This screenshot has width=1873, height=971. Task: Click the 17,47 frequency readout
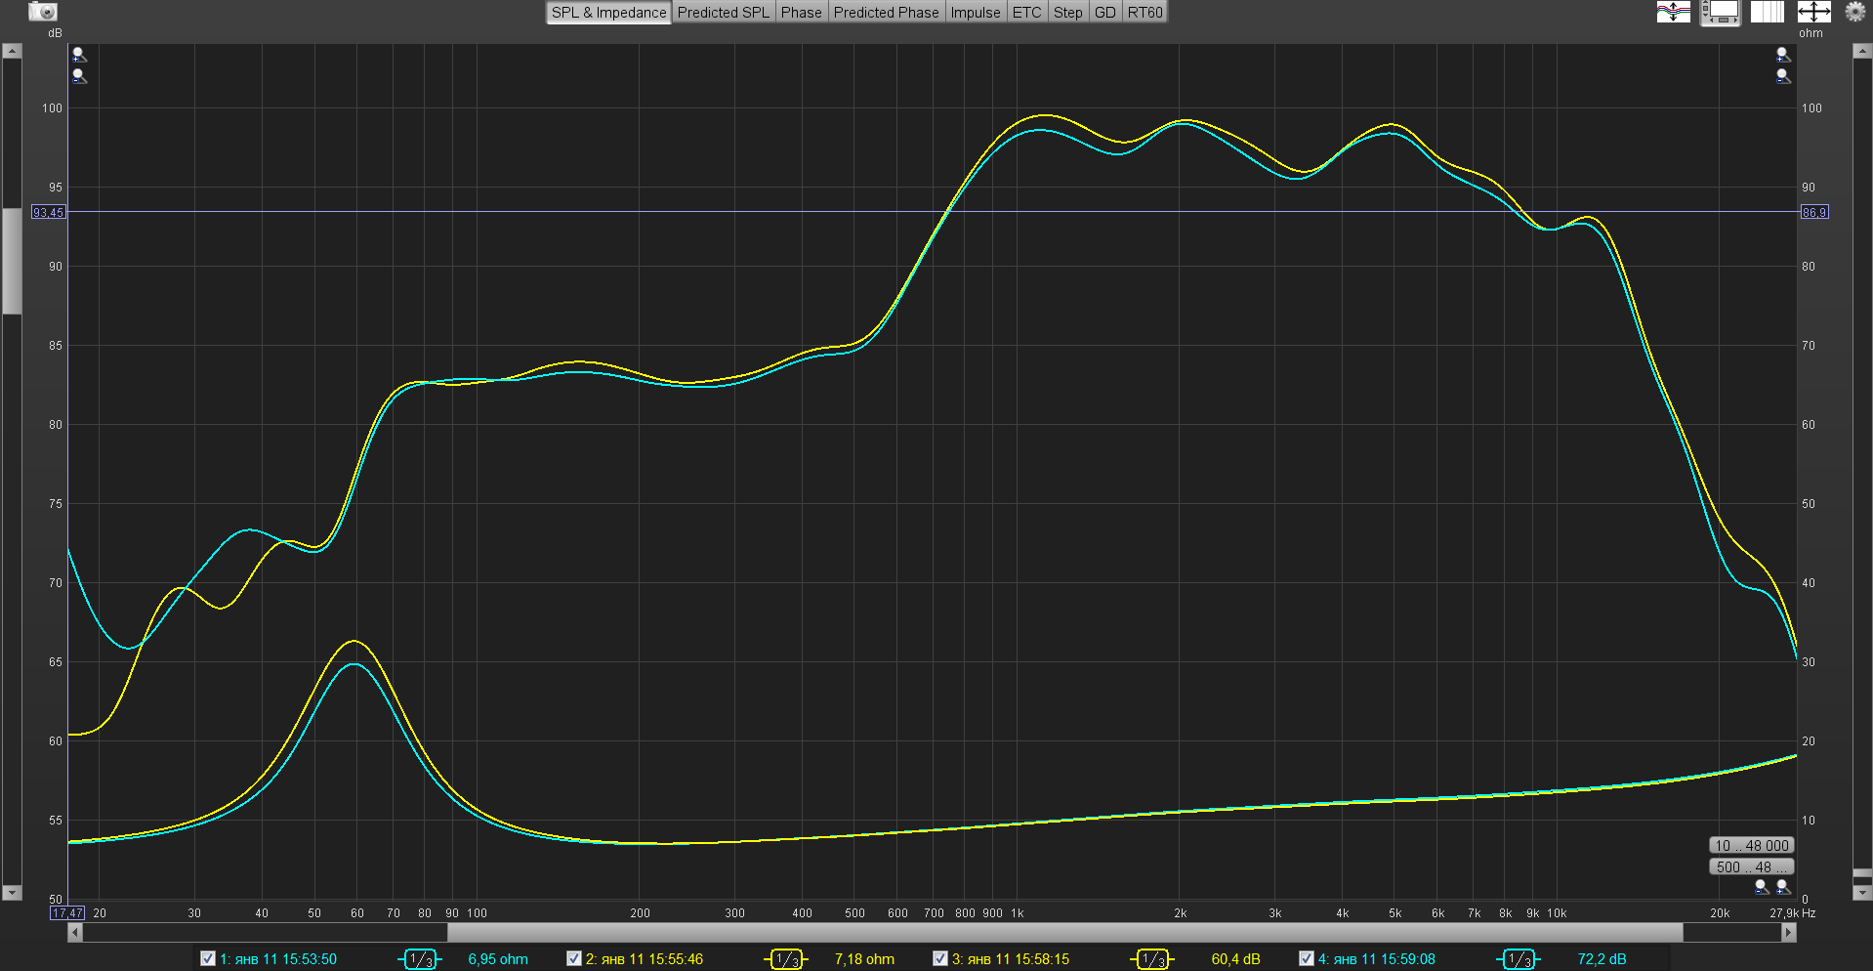point(67,913)
